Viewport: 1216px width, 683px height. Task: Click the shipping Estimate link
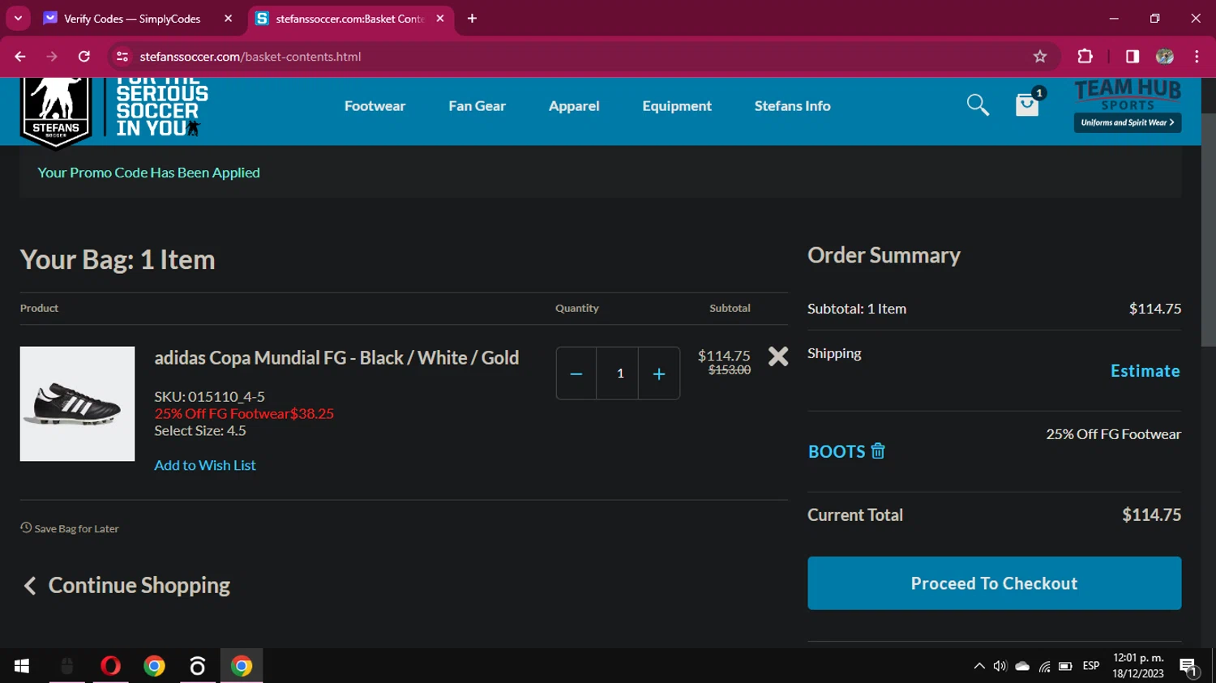(x=1145, y=371)
